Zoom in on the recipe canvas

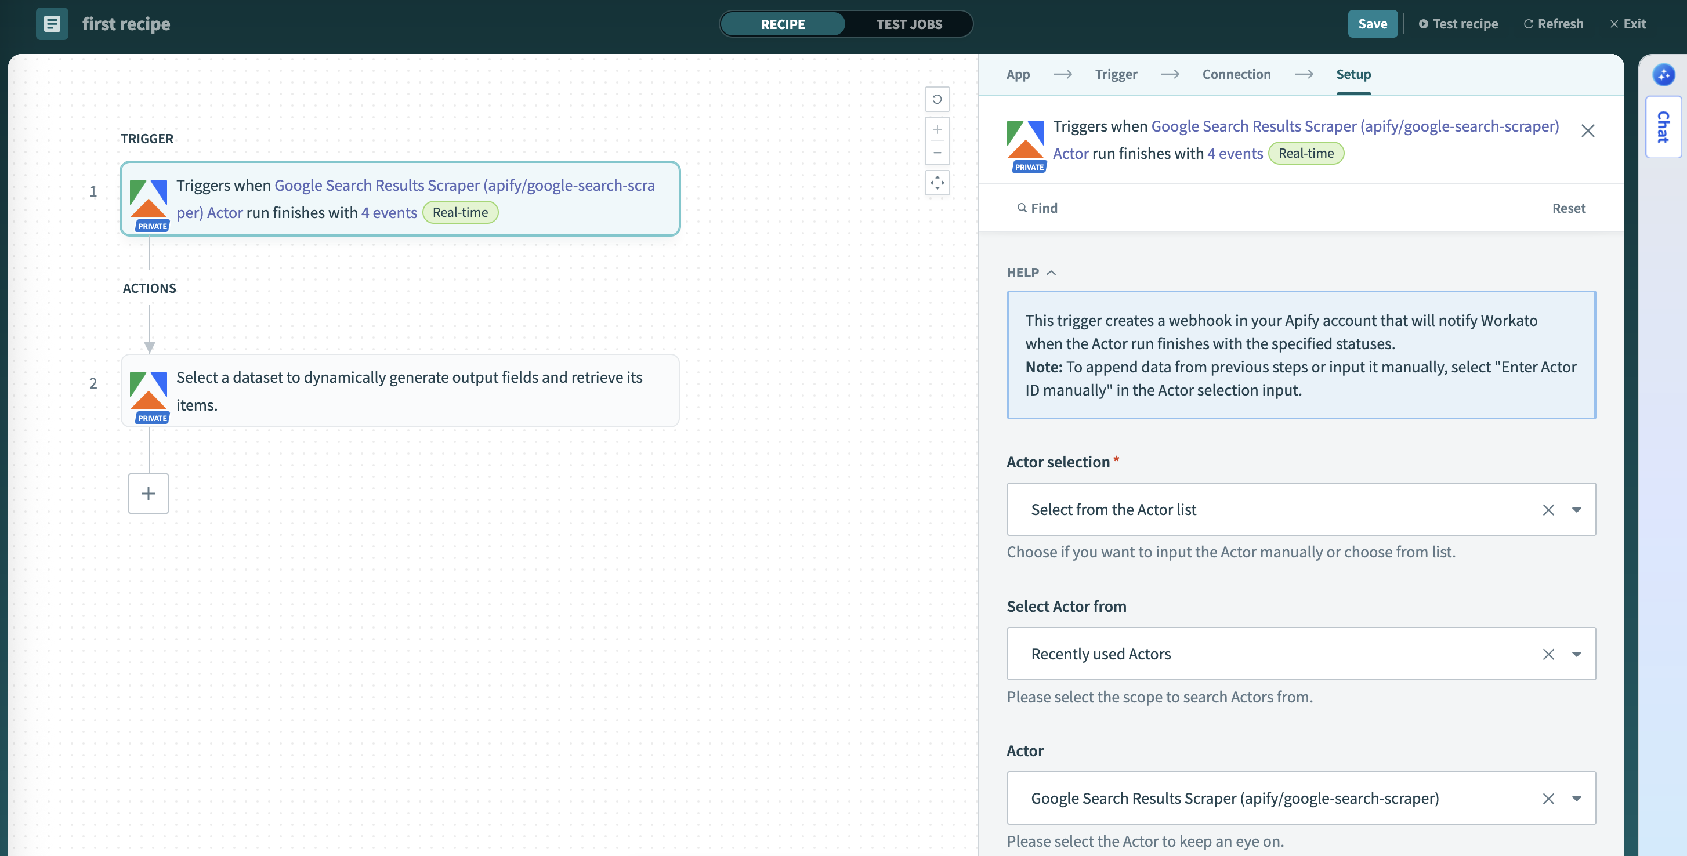coord(937,129)
